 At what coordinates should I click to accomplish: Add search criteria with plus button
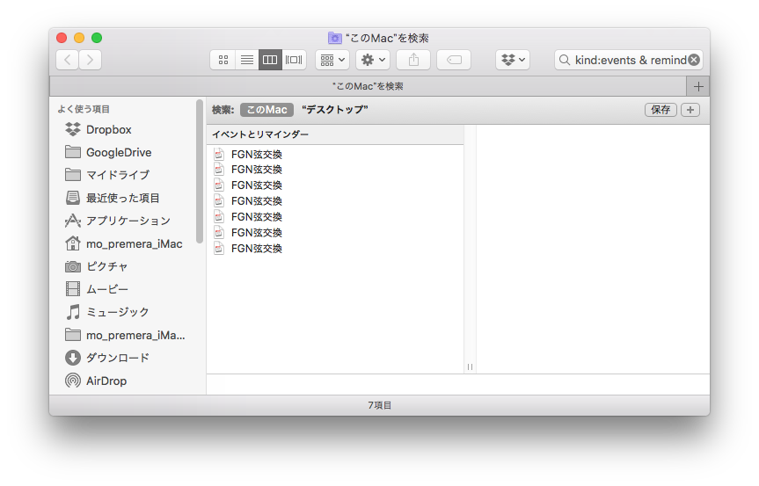[x=690, y=110]
